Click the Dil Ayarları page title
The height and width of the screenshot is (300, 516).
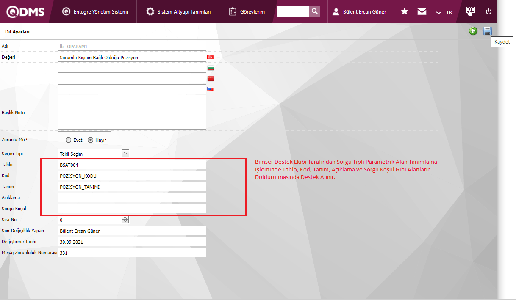[17, 32]
